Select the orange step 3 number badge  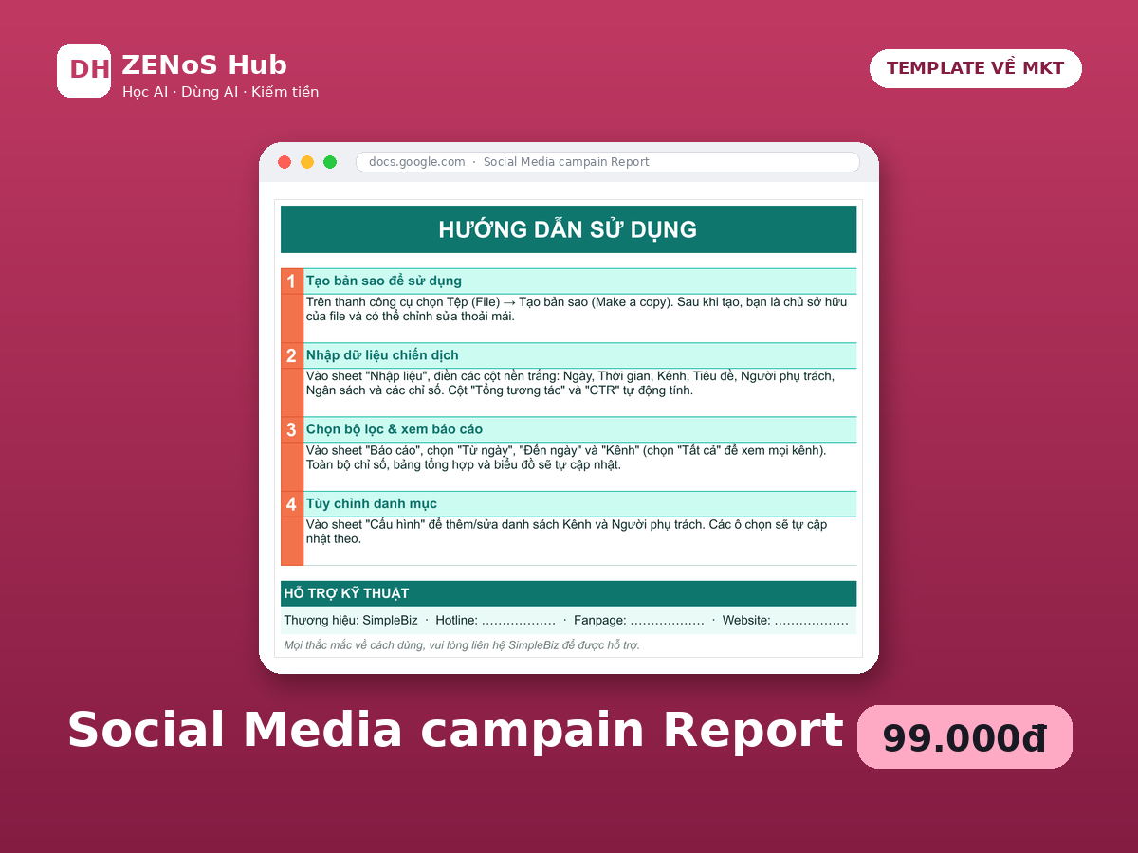pos(291,429)
